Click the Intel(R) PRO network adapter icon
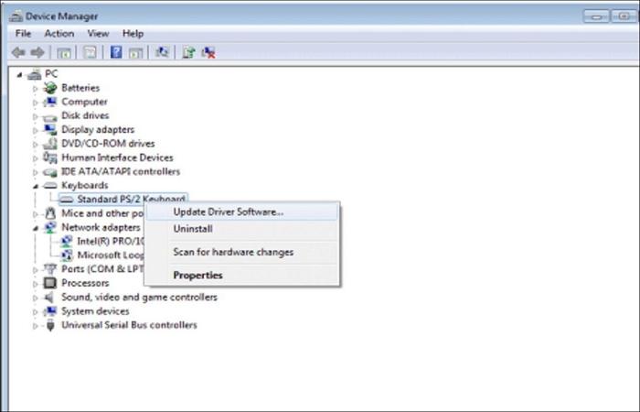The image size is (640, 412). tap(67, 242)
